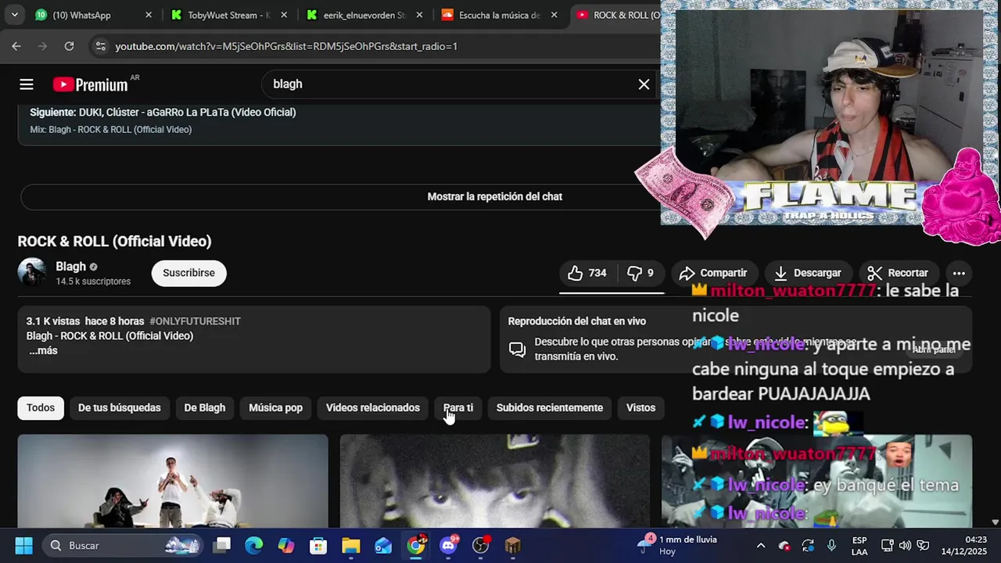Switch to Chrome on the taskbar

[x=416, y=545]
